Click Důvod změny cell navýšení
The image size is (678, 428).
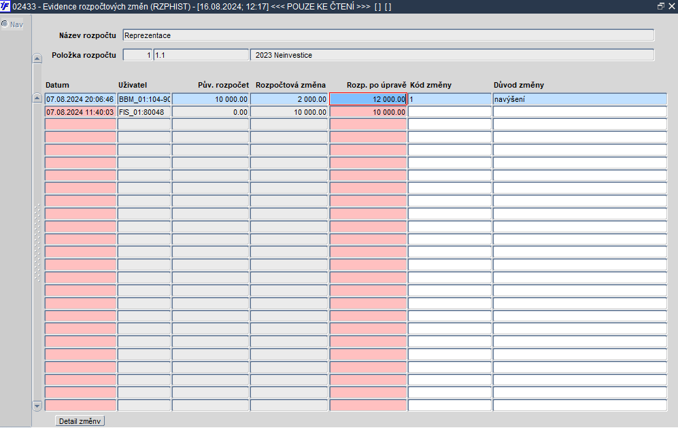[580, 99]
